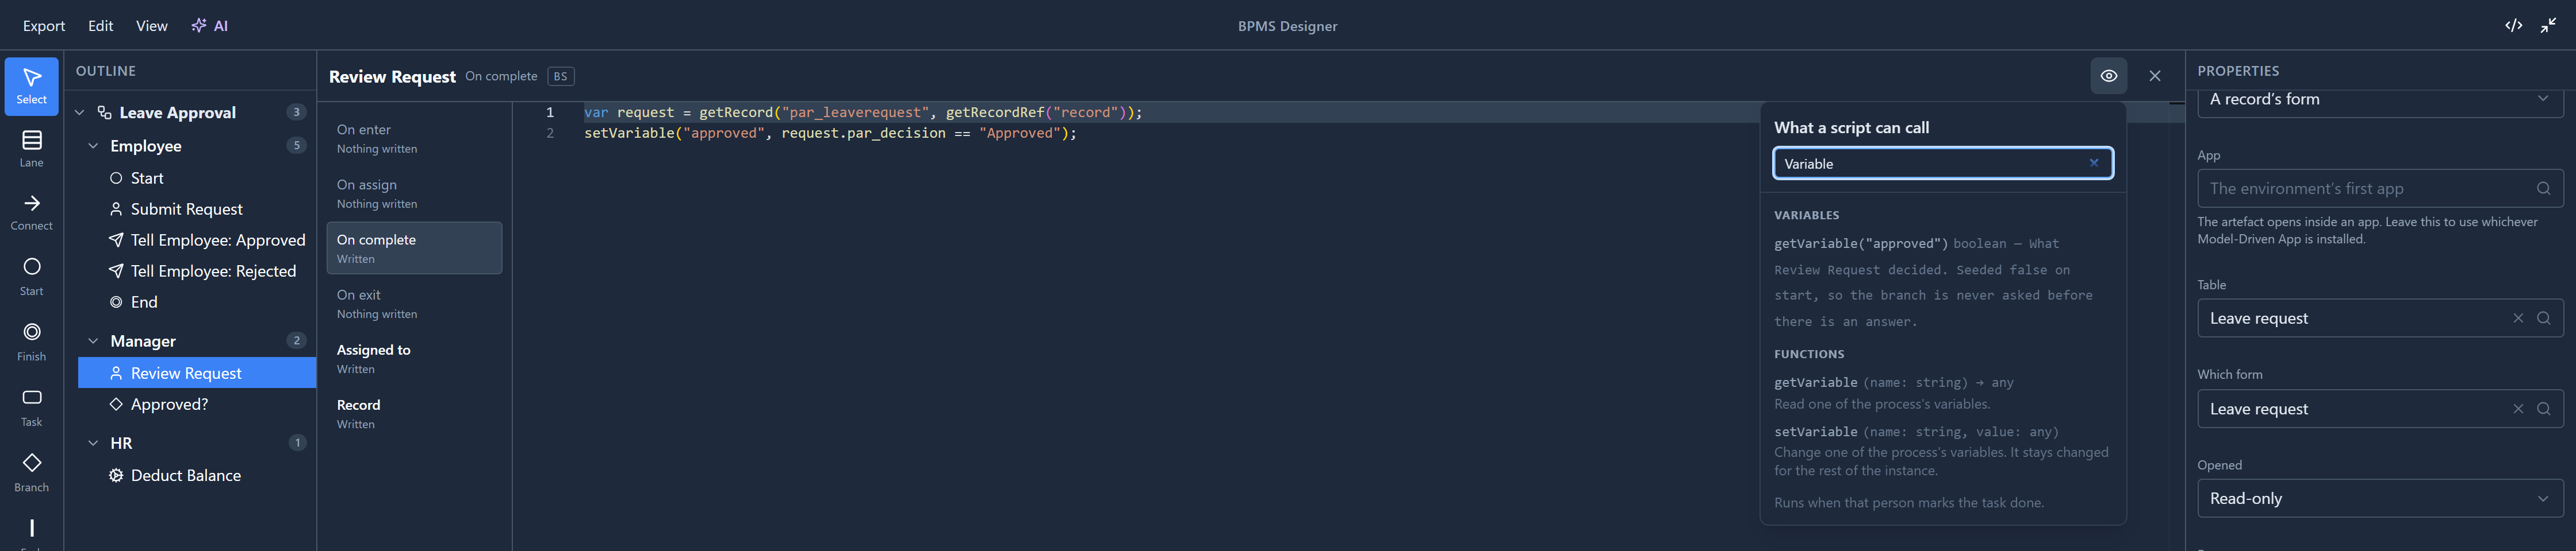This screenshot has width=2576, height=551.
Task: Activate the Connect arrow tool
Action: [31, 212]
